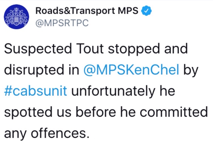Open the Roads&Transport MPS profile avatar

16,17
